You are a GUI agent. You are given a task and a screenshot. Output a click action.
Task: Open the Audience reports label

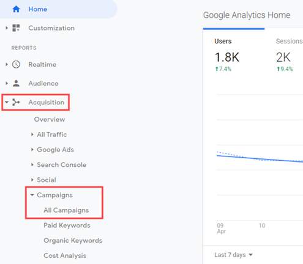pos(43,83)
